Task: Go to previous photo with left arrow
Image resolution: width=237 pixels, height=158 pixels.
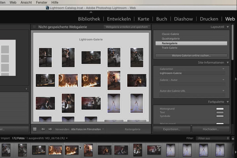Action: 43,129
